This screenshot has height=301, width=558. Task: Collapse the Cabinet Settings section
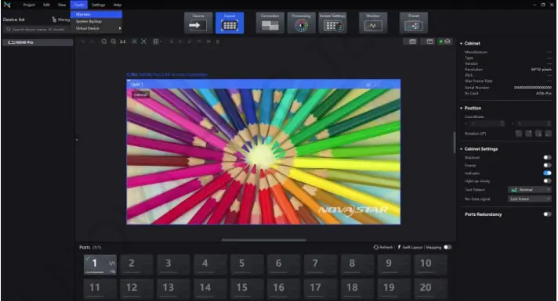point(461,149)
